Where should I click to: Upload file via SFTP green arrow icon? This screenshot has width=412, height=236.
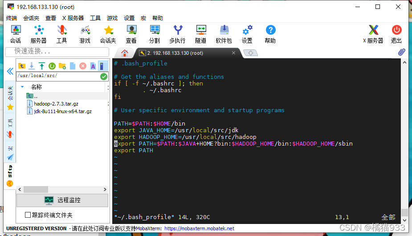coord(42,66)
